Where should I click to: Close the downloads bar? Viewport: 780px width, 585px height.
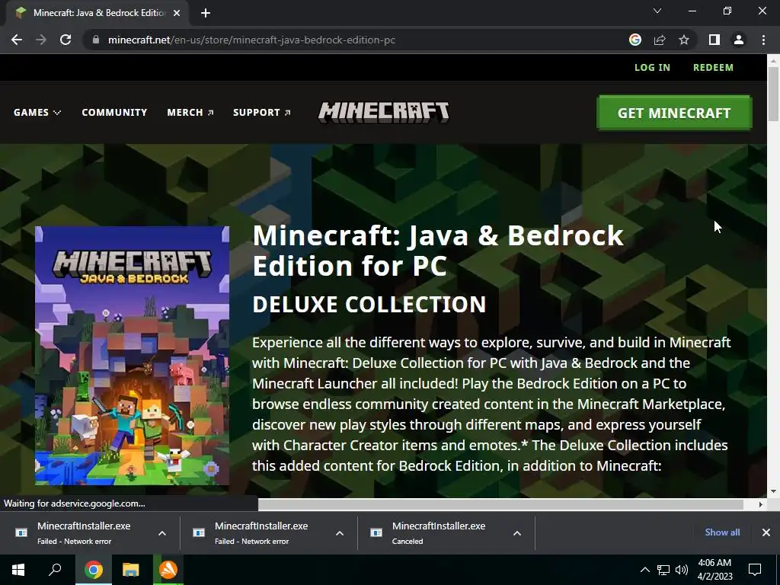pos(766,532)
